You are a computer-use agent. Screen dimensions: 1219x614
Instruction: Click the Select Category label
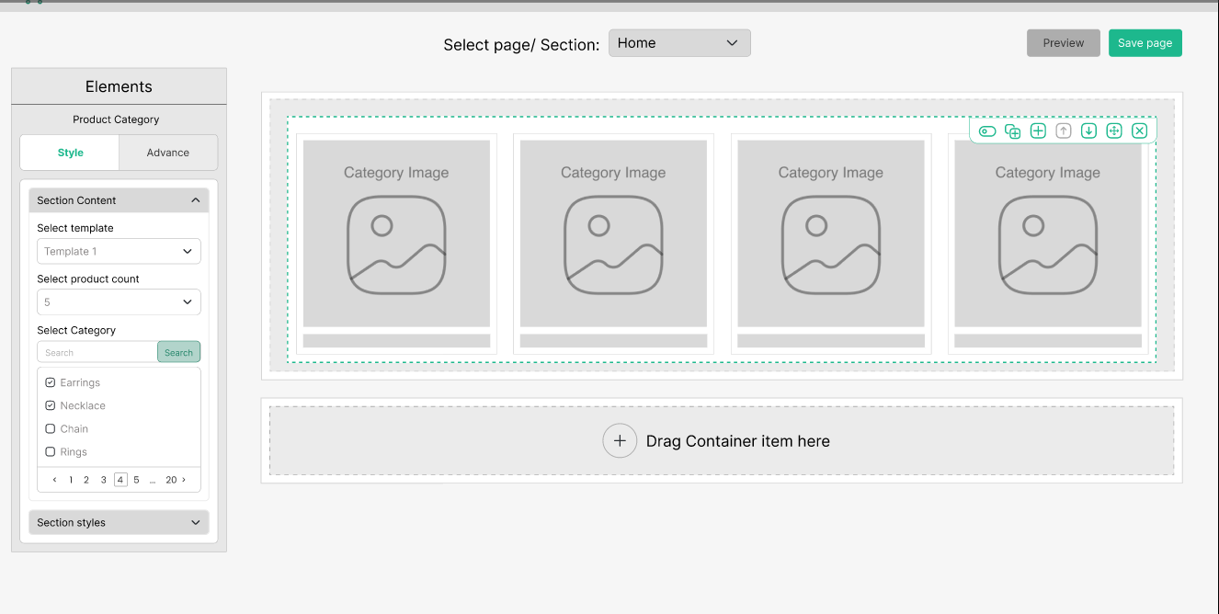[76, 330]
